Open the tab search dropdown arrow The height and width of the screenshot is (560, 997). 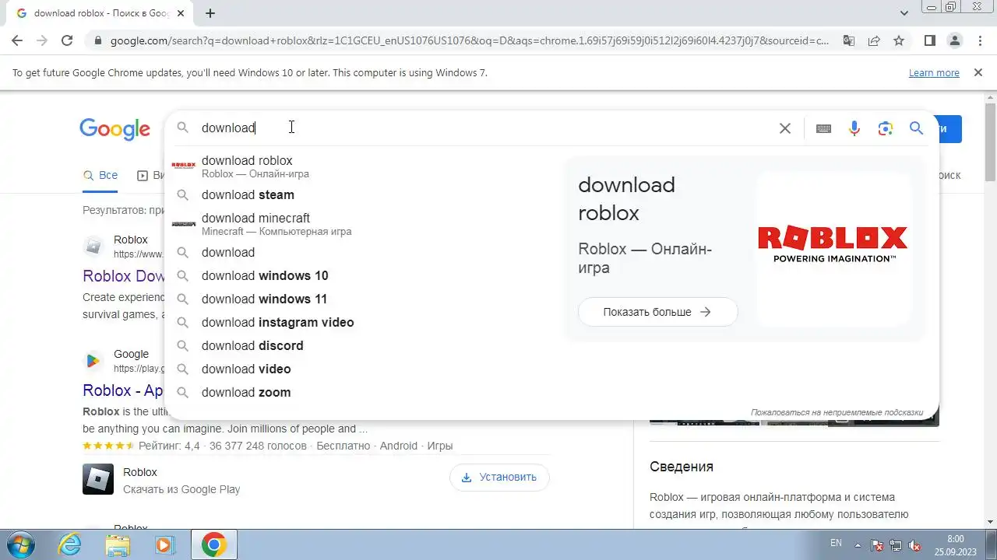point(904,13)
